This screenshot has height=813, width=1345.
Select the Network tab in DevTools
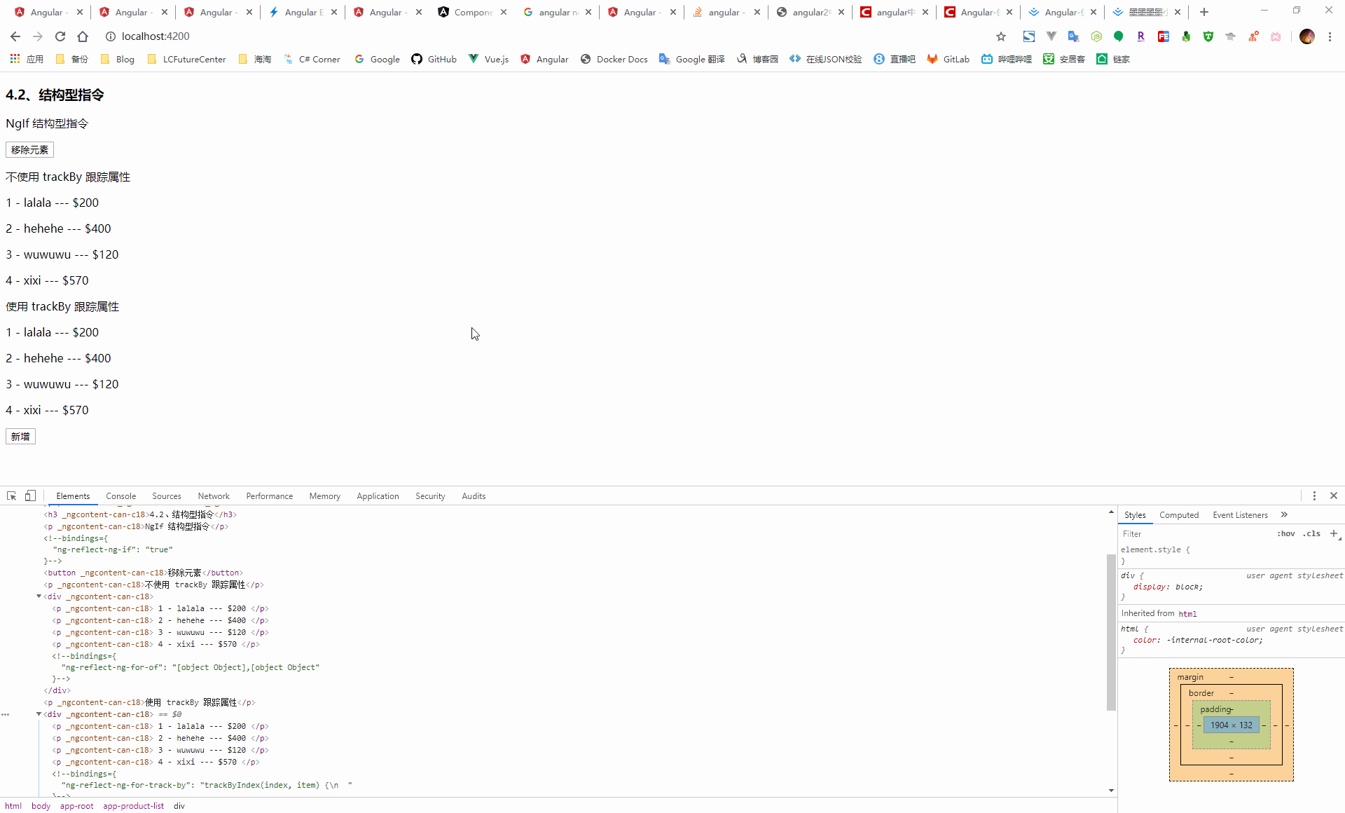(214, 496)
